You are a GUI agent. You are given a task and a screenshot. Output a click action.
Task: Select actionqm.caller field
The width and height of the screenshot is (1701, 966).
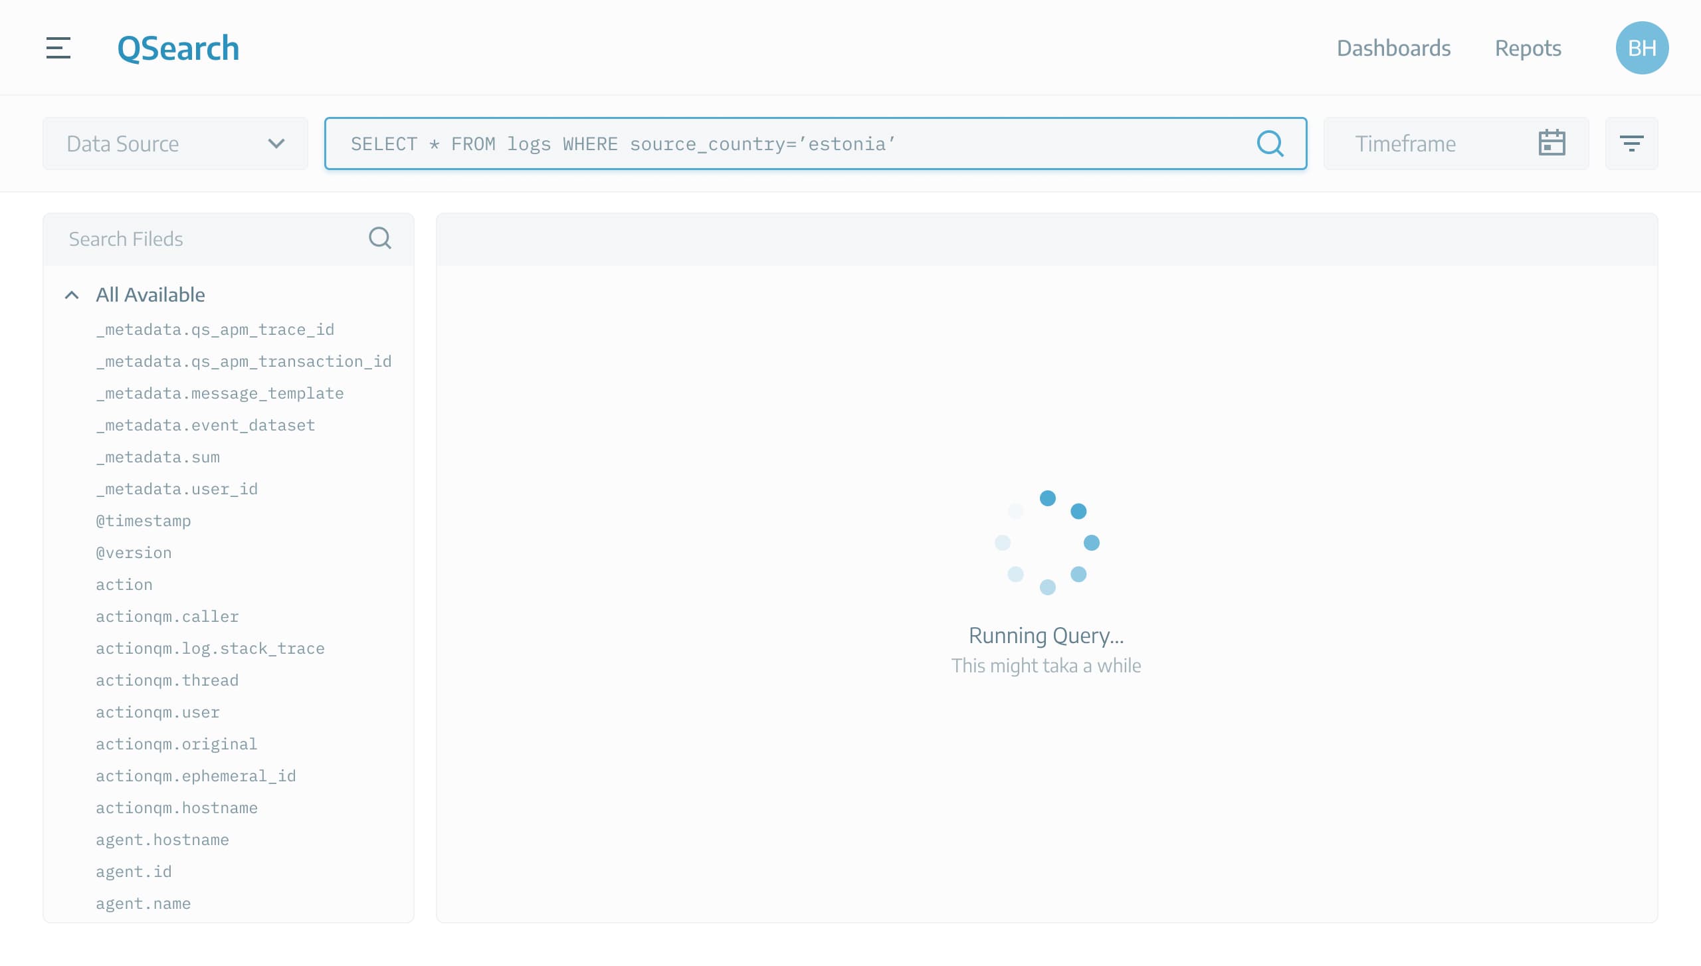coord(167,617)
